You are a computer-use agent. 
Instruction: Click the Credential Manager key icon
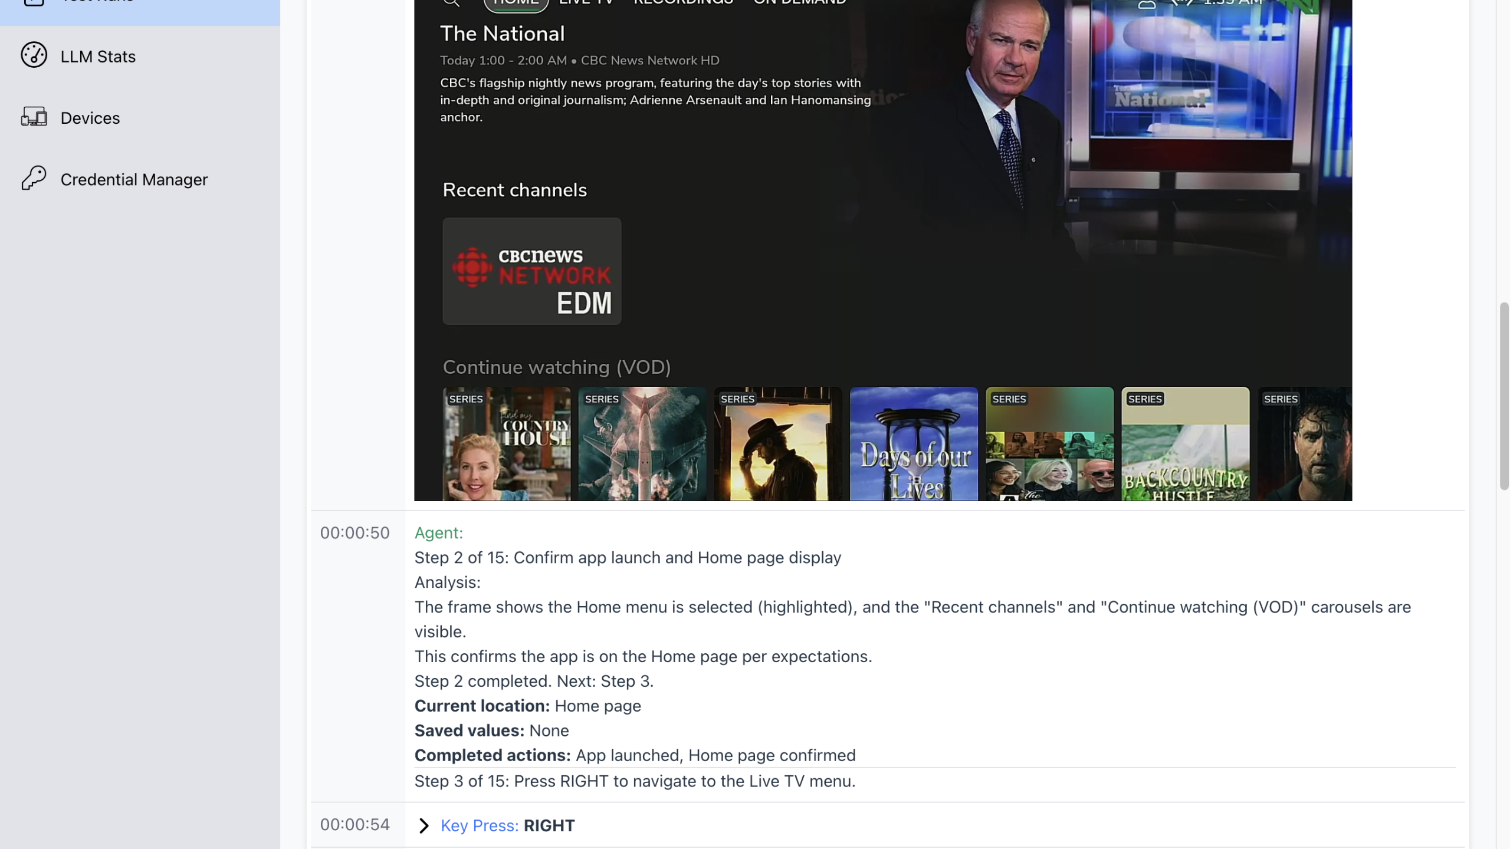(34, 178)
